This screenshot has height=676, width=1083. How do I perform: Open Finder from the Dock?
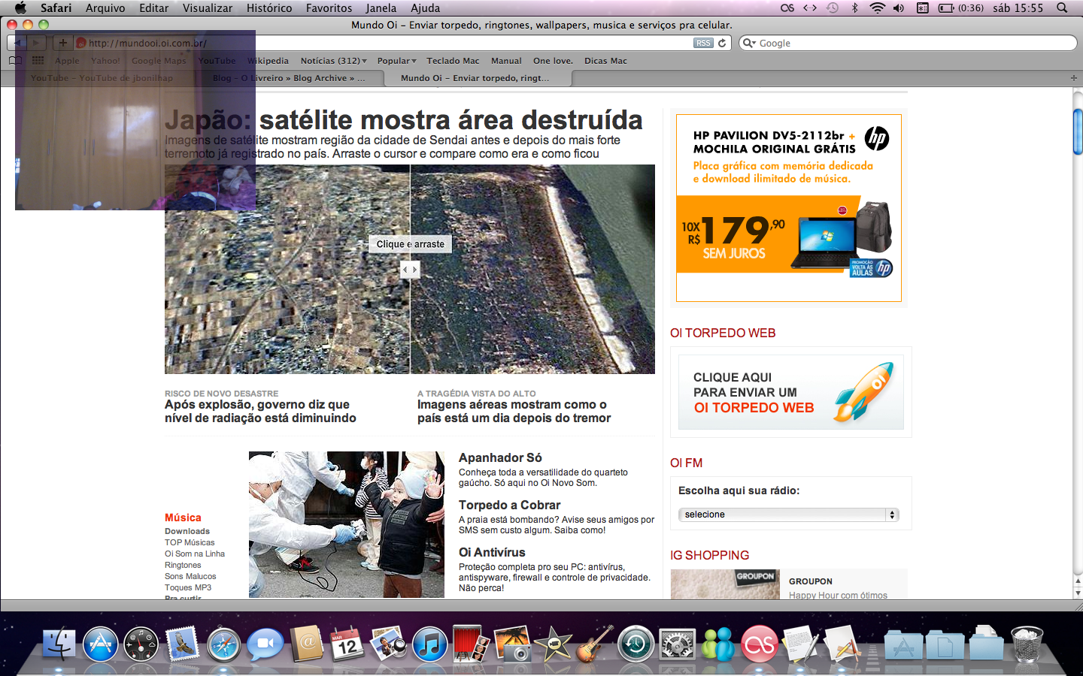click(x=59, y=644)
